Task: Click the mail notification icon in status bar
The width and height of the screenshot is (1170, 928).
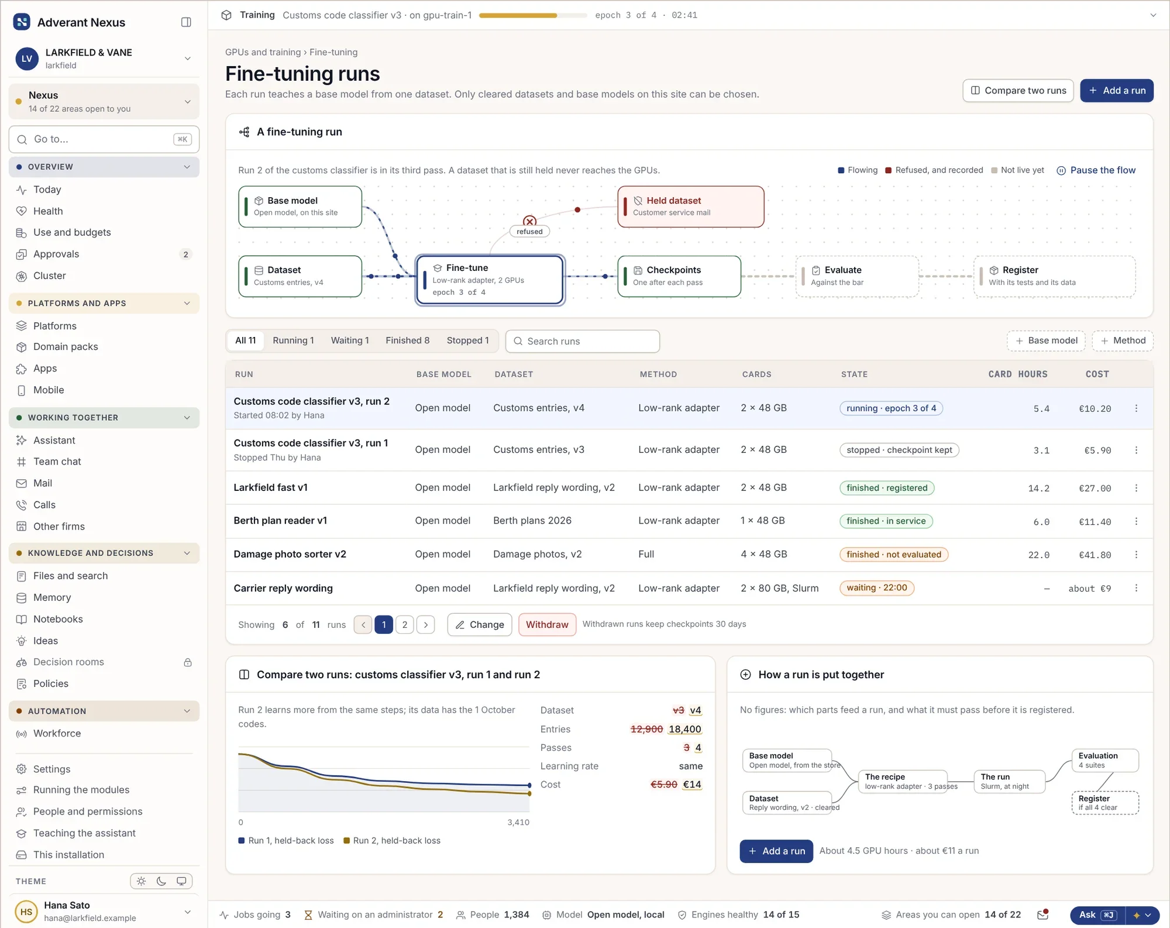Action: pos(1042,915)
